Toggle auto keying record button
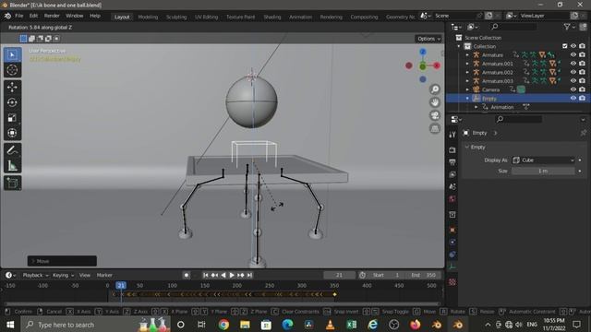The width and height of the screenshot is (591, 332). pyautogui.click(x=187, y=275)
